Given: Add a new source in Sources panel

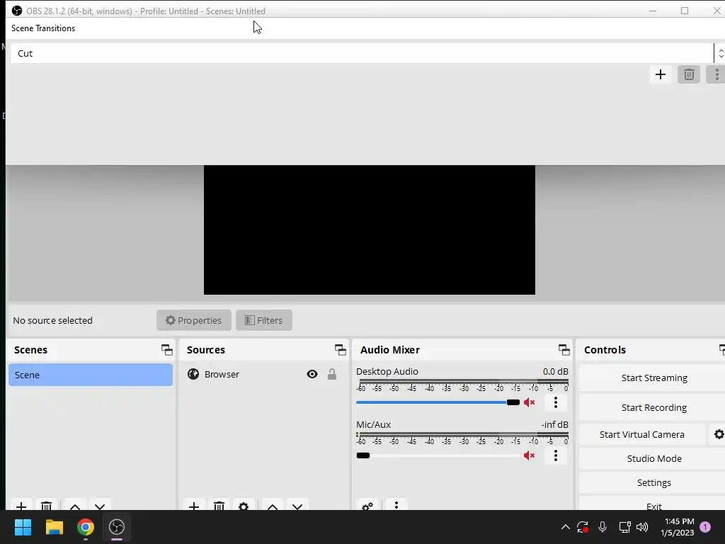Looking at the screenshot, I should (194, 505).
